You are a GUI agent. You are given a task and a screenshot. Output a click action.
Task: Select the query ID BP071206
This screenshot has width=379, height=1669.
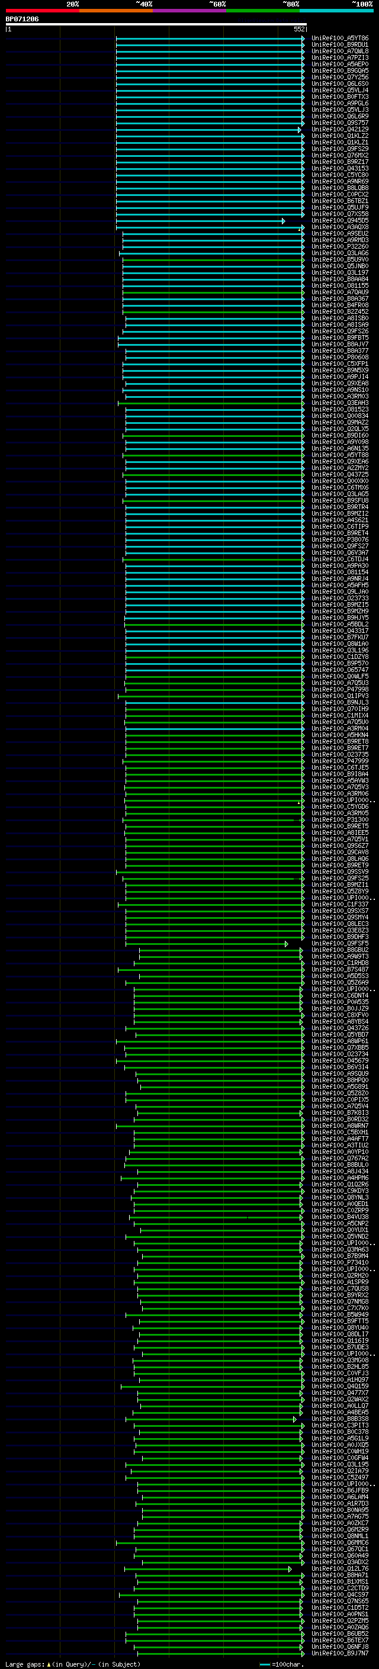pyautogui.click(x=22, y=19)
